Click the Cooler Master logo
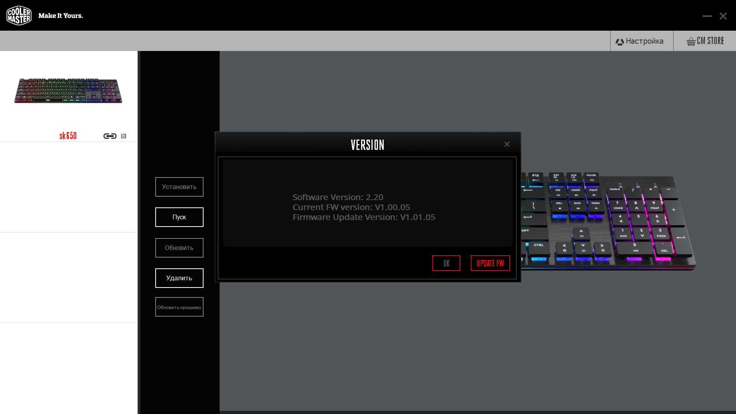The width and height of the screenshot is (736, 414). 19,15
